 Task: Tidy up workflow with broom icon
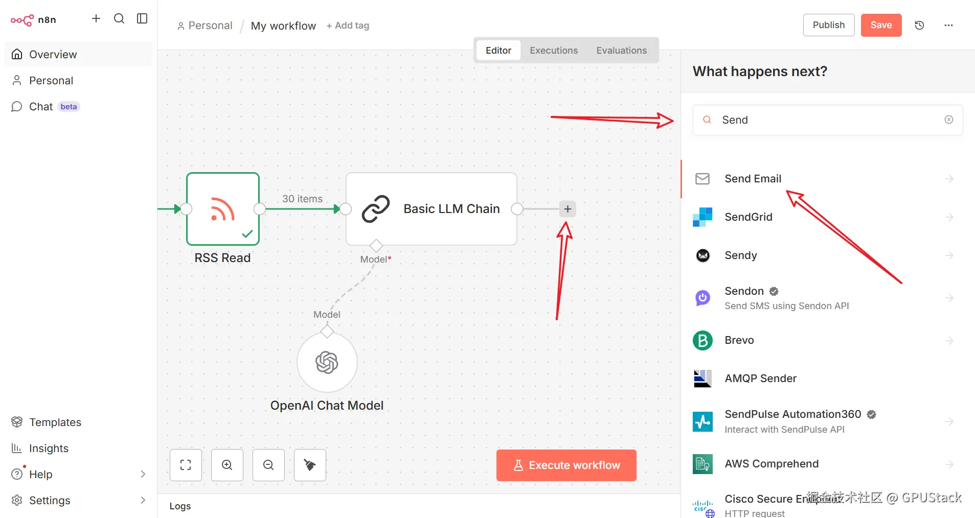pos(310,465)
